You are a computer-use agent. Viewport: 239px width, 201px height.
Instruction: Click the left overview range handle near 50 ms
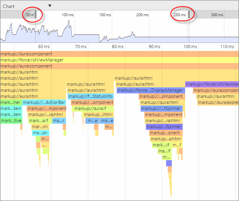[35, 15]
